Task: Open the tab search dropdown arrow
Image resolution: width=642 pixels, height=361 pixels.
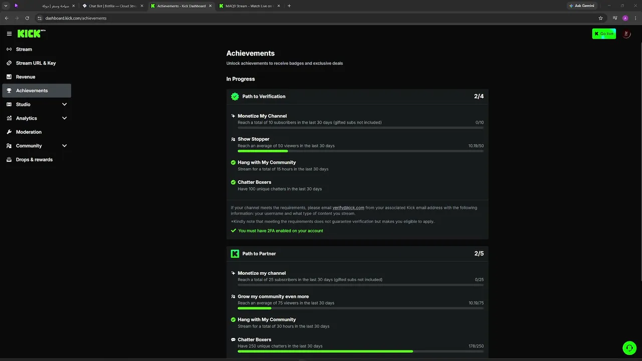Action: click(x=6, y=6)
